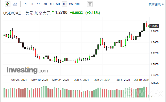Click the tallest green candle near Jul 19
Screen dimensions: 166x102
pos(144,27)
